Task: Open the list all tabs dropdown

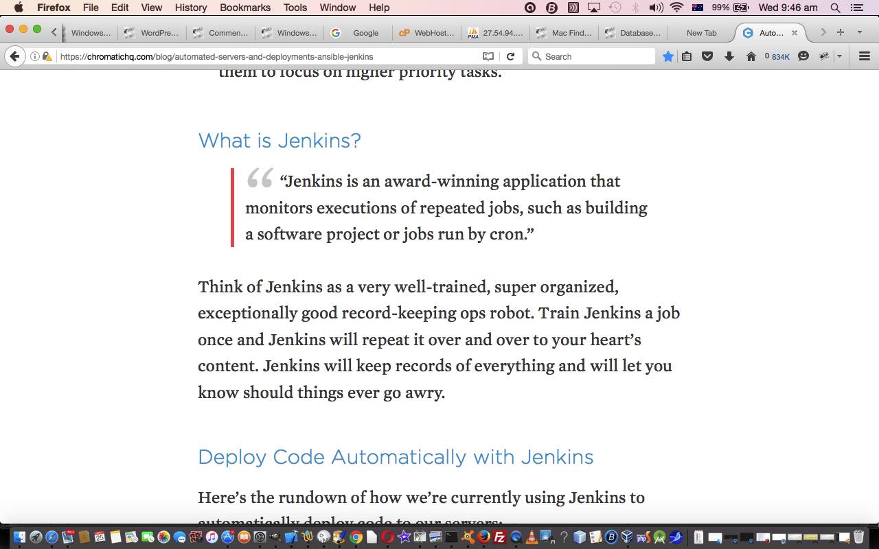Action: click(859, 32)
